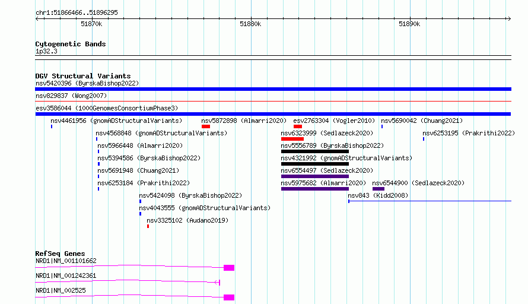Click the nsv843 (Kidd2008) label
The image size is (528, 304).
378,195
